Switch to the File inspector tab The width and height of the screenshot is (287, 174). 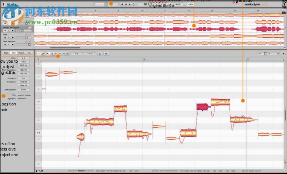pos(29,53)
